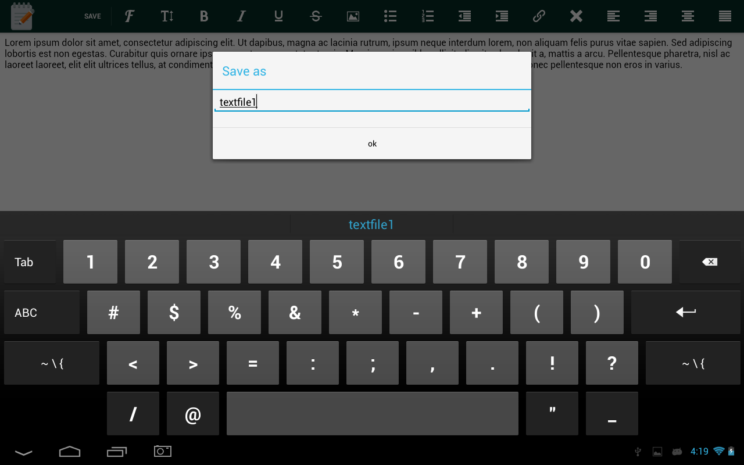
Task: Tap the left ~ \ { symbols key
Action: [52, 363]
